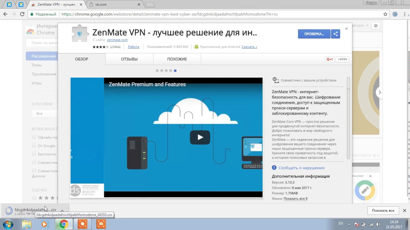Select the ОБЗОР tab
The height and width of the screenshot is (230, 410).
click(x=82, y=59)
